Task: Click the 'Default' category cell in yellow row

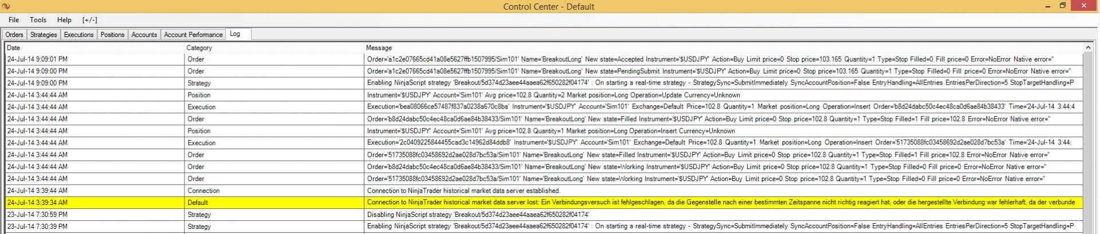Action: (275, 203)
